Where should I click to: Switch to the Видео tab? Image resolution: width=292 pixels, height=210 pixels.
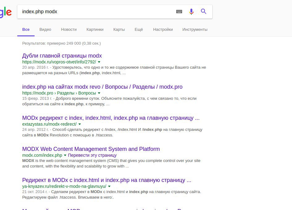click(x=45, y=29)
